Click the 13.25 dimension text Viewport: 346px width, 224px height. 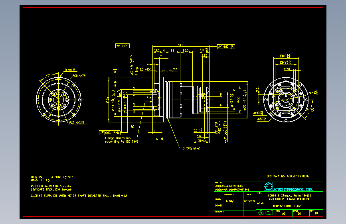point(204,55)
